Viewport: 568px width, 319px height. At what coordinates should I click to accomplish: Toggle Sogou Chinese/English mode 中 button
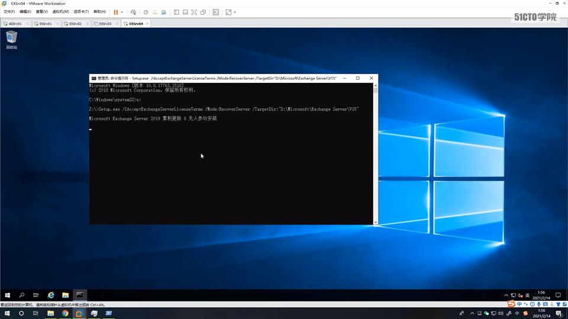click(519, 304)
